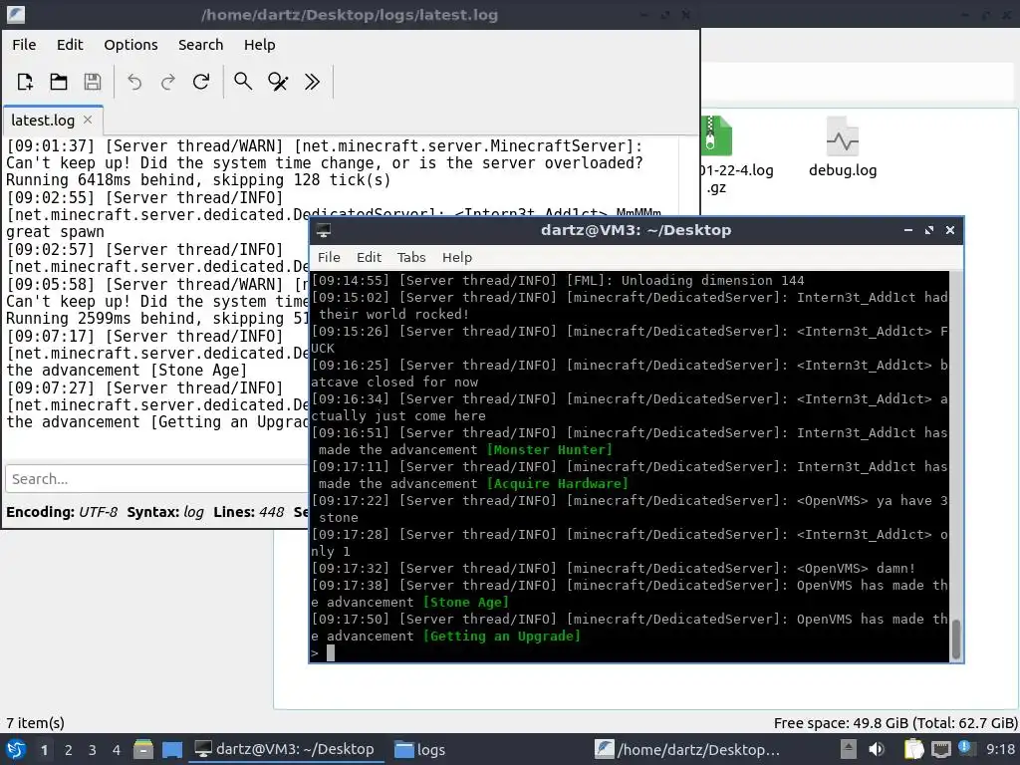The image size is (1020, 765).
Task: Click green [Monster Hunter] text in terminal
Action: 550,449
